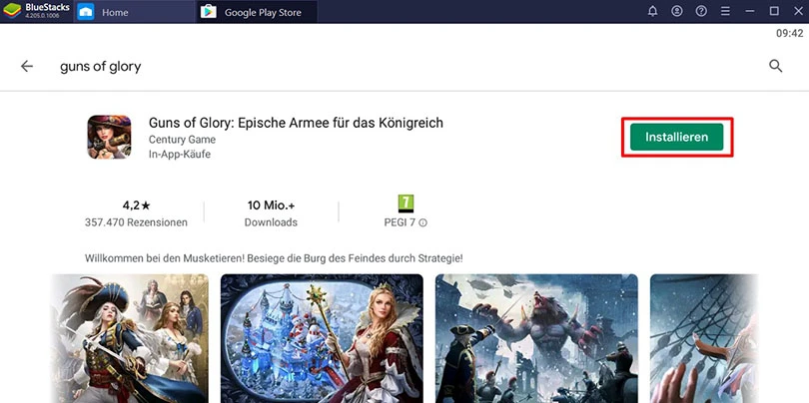Click the 4,2 star rating

point(136,205)
